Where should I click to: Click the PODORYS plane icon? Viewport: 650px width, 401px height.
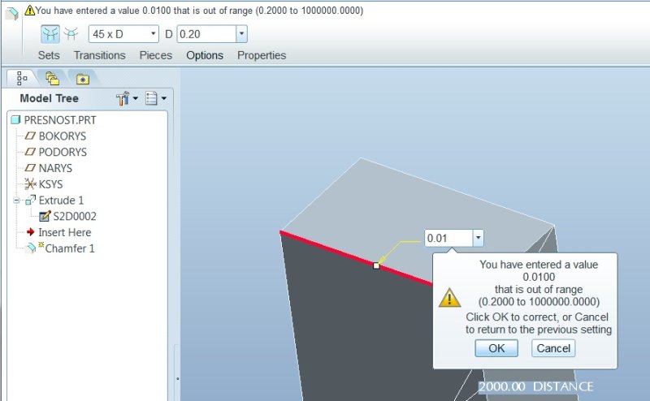click(30, 152)
